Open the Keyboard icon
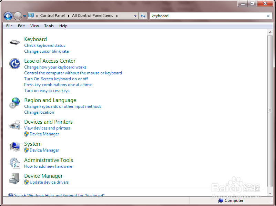The height and width of the screenshot is (206, 276). 14,42
